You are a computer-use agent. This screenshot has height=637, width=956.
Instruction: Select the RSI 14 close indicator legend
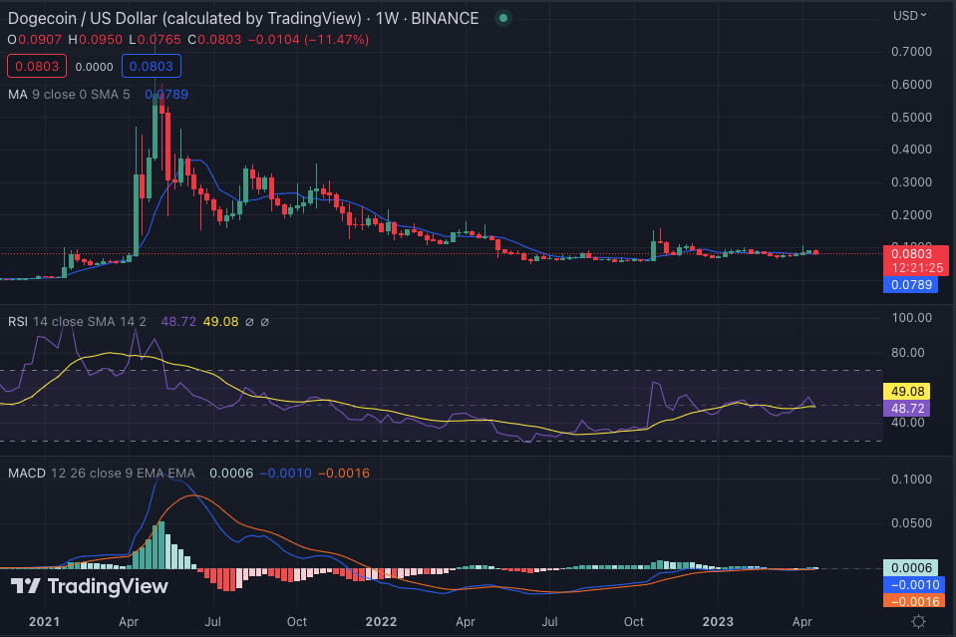click(77, 321)
